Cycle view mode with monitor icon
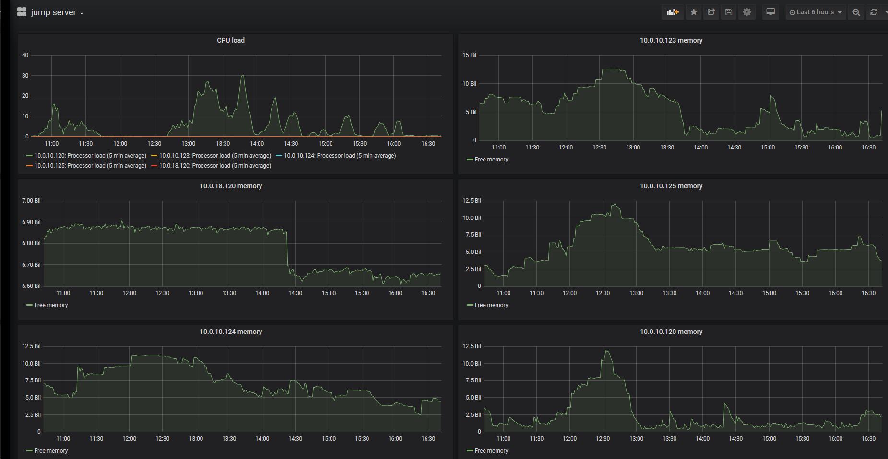This screenshot has height=459, width=888. point(770,12)
